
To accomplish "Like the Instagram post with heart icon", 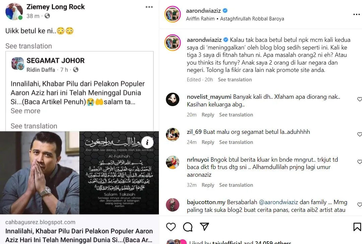I will 171,227.
